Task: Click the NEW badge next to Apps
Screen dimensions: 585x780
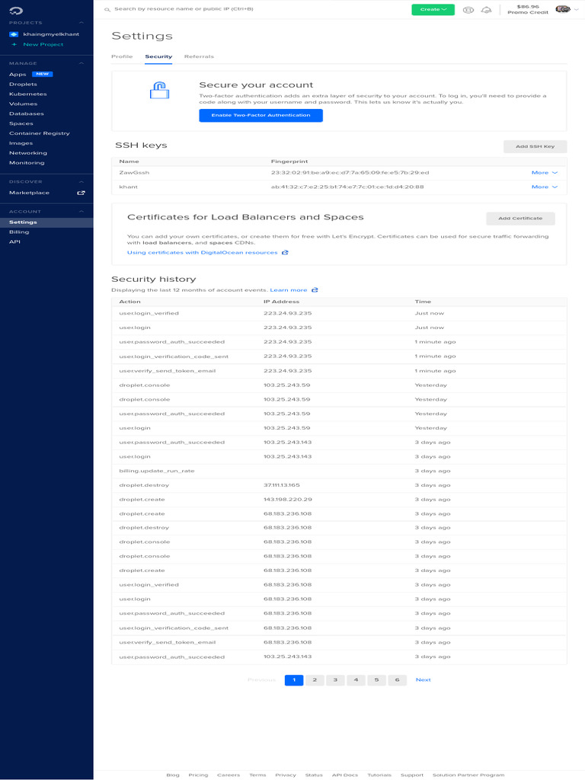Action: (x=43, y=74)
